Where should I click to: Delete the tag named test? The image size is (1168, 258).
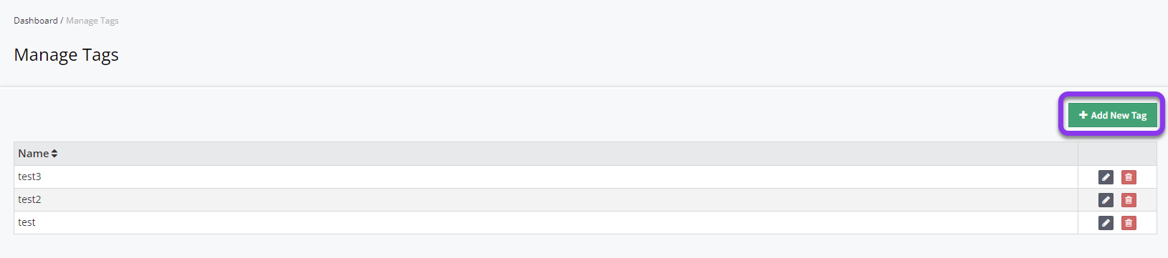tap(1129, 223)
